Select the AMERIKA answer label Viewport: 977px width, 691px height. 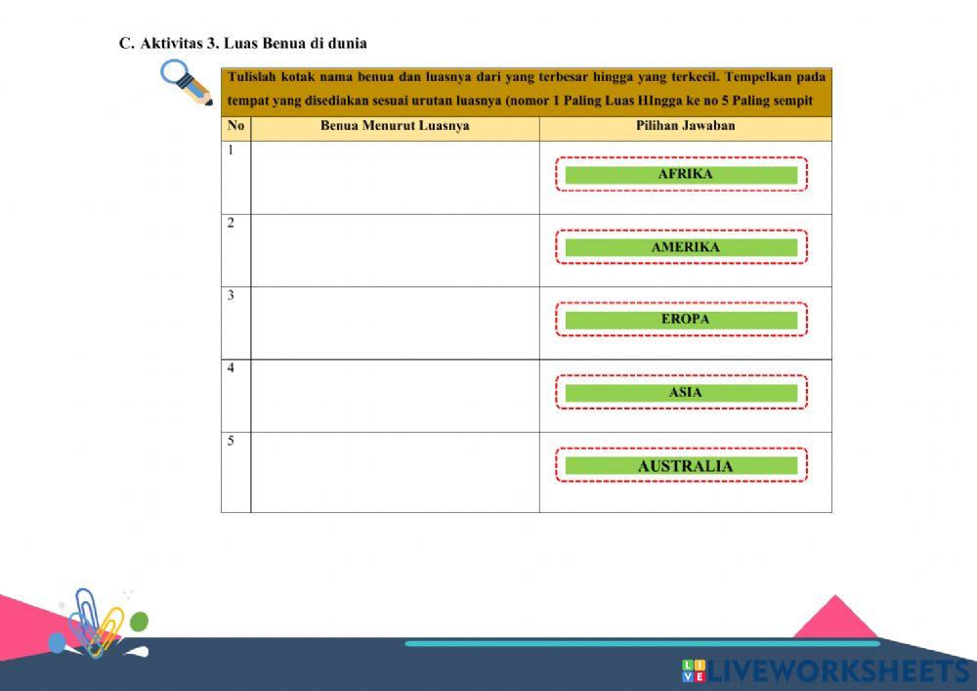[681, 247]
